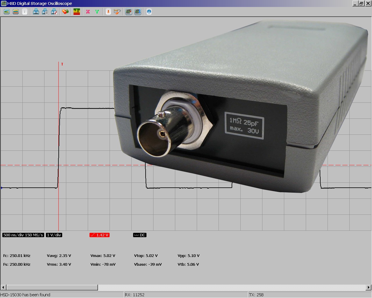Click the Vpp: 5.10 V measurement

pos(189,256)
